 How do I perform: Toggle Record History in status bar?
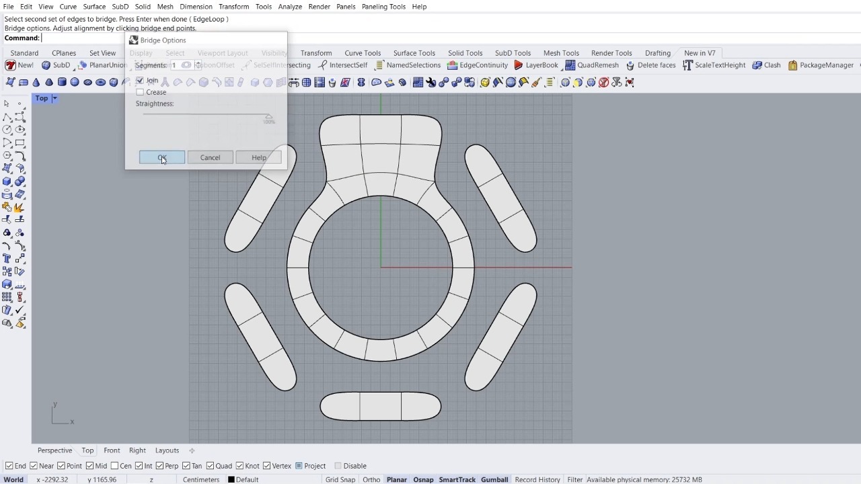[x=537, y=479]
